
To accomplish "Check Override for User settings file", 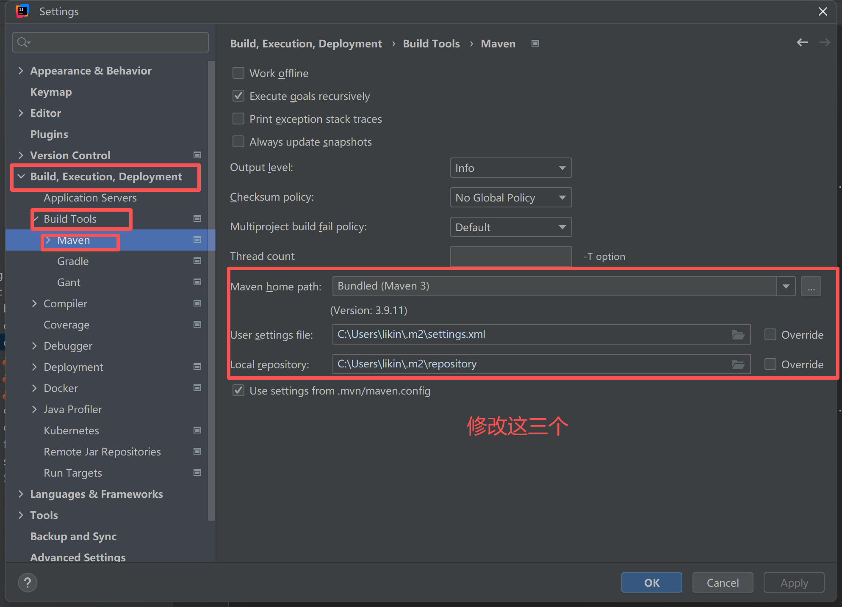I will [770, 335].
